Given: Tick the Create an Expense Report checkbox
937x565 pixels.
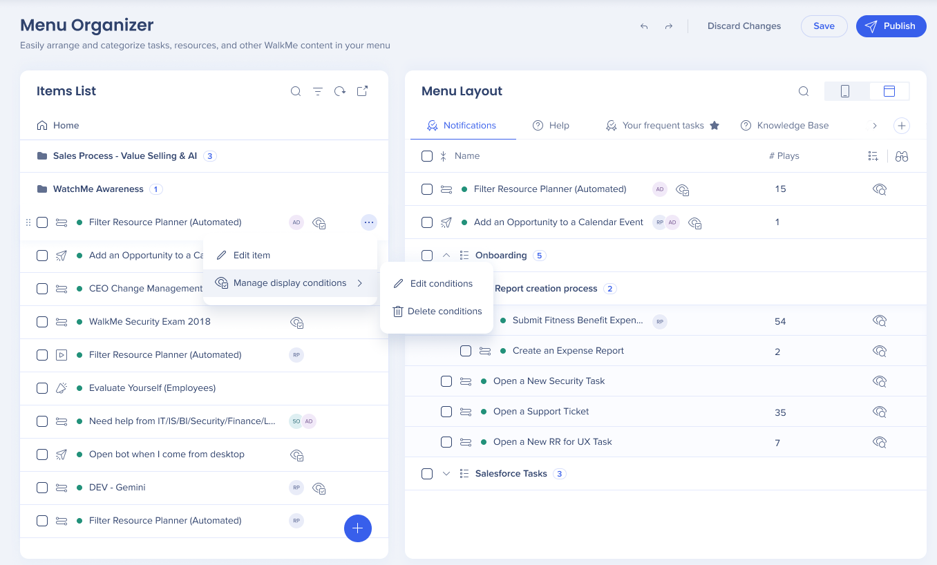Looking at the screenshot, I should tap(466, 351).
